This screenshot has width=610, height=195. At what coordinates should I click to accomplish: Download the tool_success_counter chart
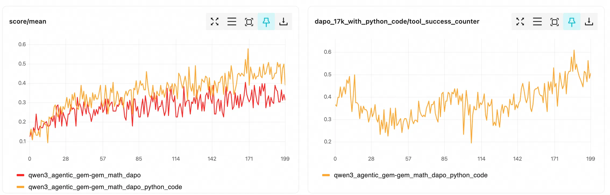point(589,21)
